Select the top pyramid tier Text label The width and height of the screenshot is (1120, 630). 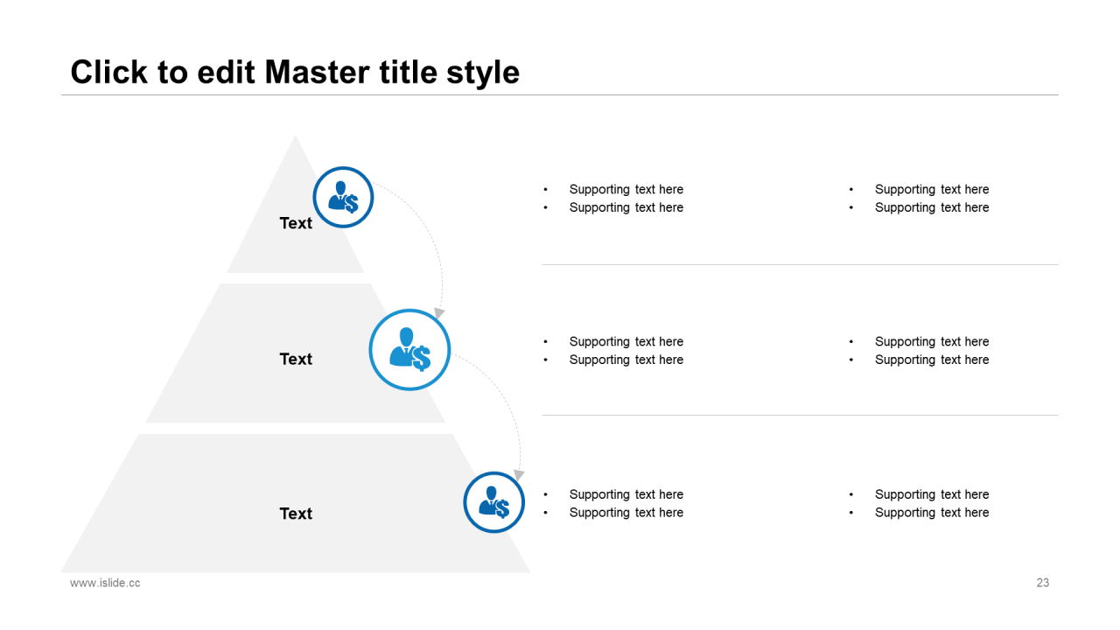point(296,223)
